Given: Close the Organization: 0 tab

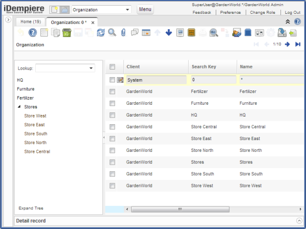Looking at the screenshot, I should [x=93, y=22].
